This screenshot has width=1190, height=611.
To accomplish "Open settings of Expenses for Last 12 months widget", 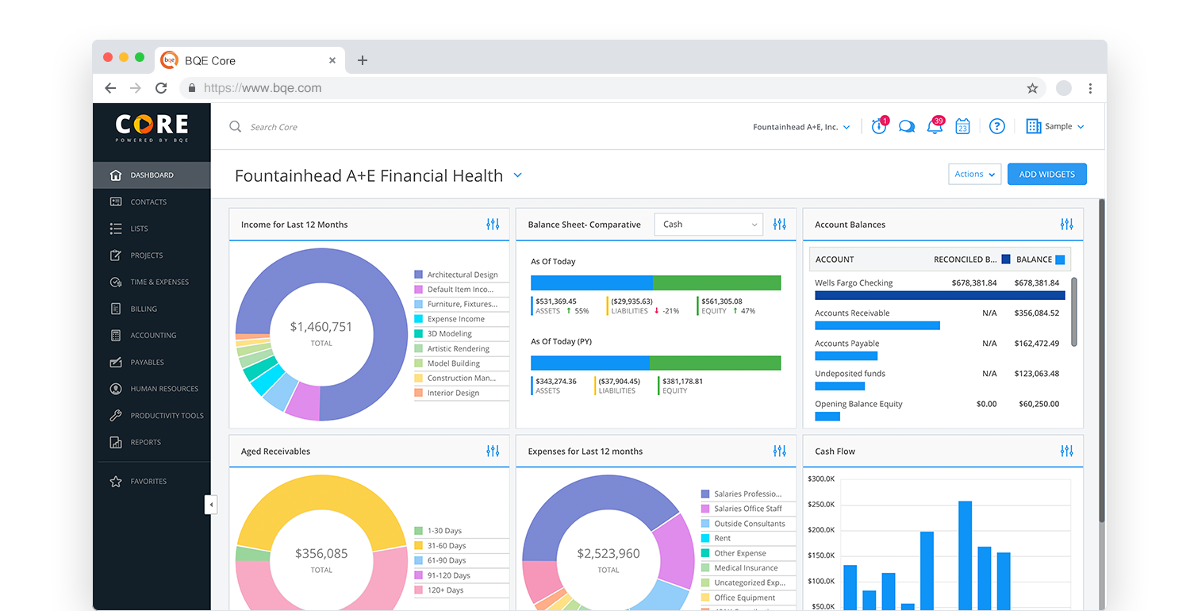I will tap(780, 452).
